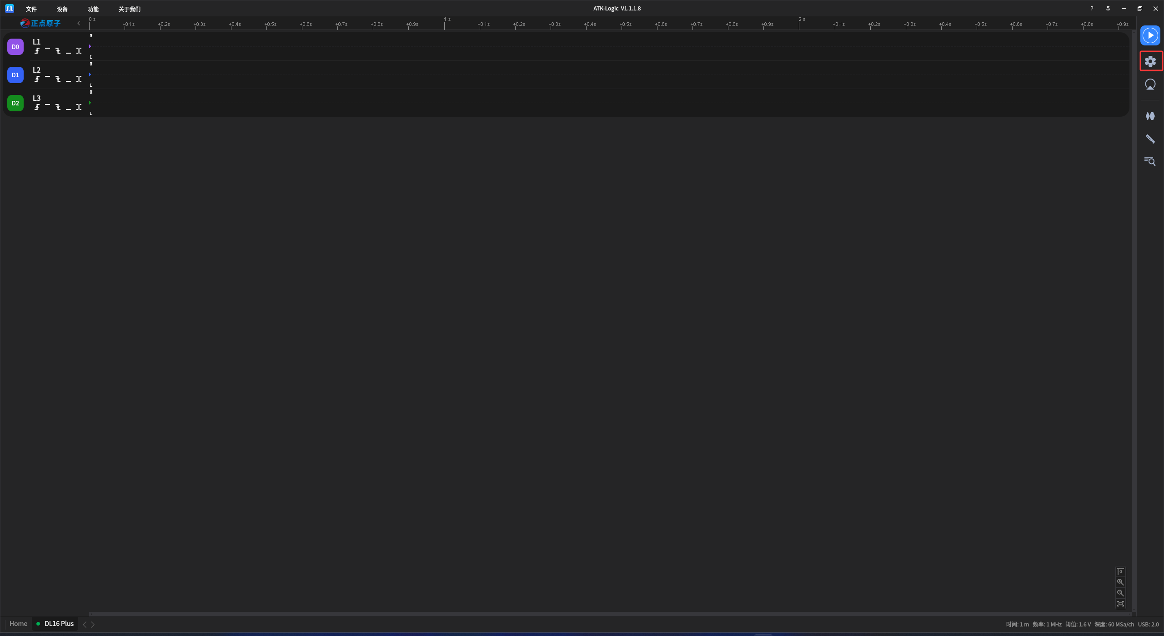
Task: Open the data search list icon
Action: click(1150, 161)
